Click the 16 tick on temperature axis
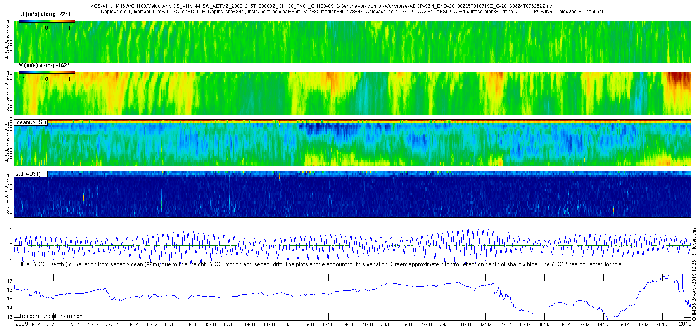698x330 pixels. click(x=10, y=290)
